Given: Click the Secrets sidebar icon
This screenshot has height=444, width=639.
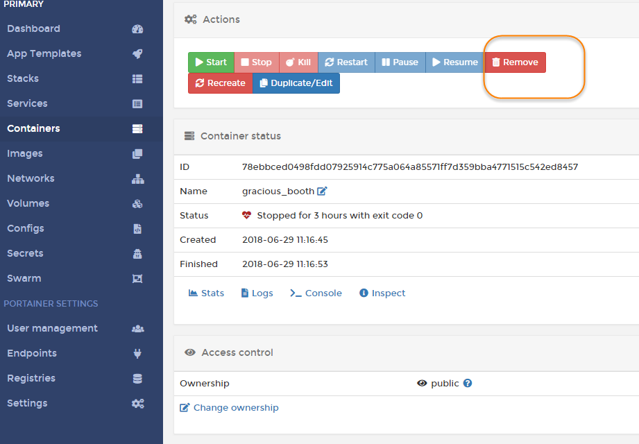Looking at the screenshot, I should (137, 253).
